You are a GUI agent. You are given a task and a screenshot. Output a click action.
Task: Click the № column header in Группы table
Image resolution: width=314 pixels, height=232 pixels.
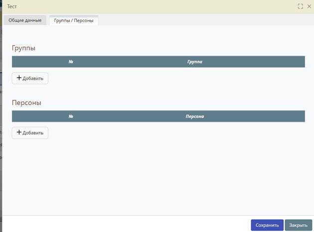pyautogui.click(x=71, y=62)
